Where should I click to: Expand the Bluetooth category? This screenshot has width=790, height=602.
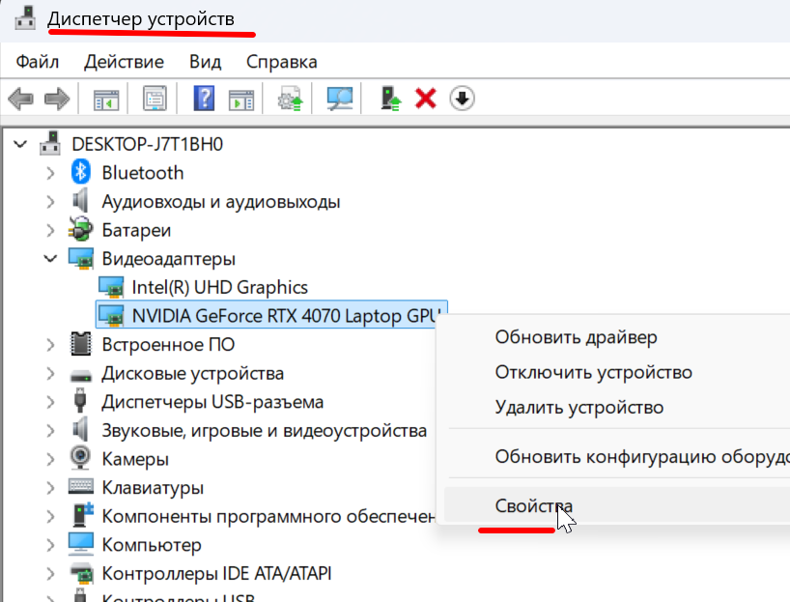[50, 173]
